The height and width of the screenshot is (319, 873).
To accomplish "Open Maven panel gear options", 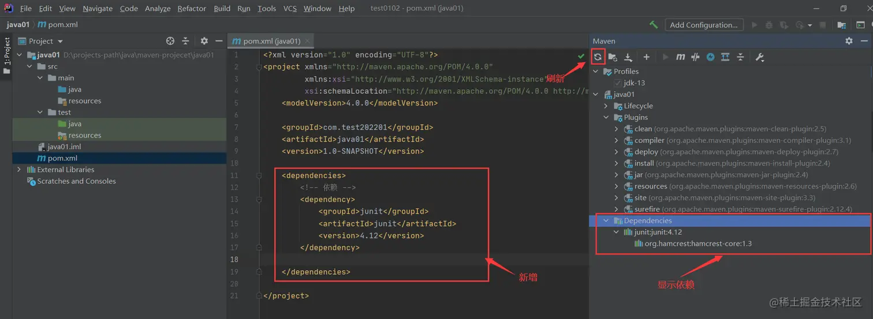I will pos(849,41).
